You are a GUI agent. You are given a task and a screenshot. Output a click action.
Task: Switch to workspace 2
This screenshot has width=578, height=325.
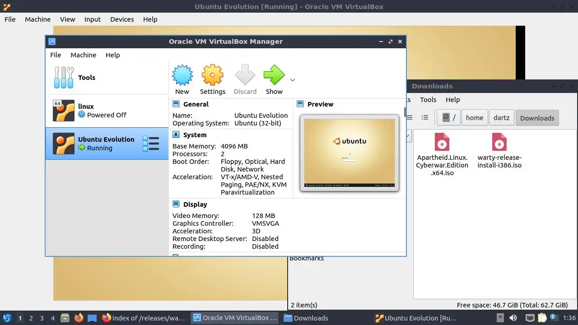31,318
